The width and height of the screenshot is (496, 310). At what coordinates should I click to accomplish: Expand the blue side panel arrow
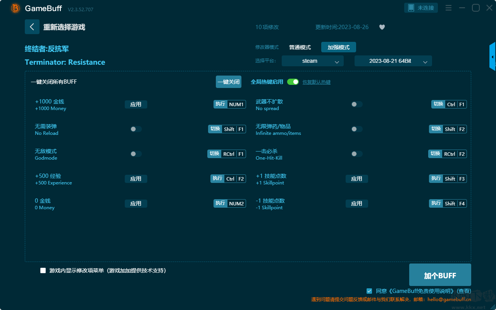click(493, 57)
